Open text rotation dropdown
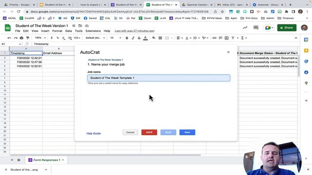The image size is (312, 175). (205, 38)
